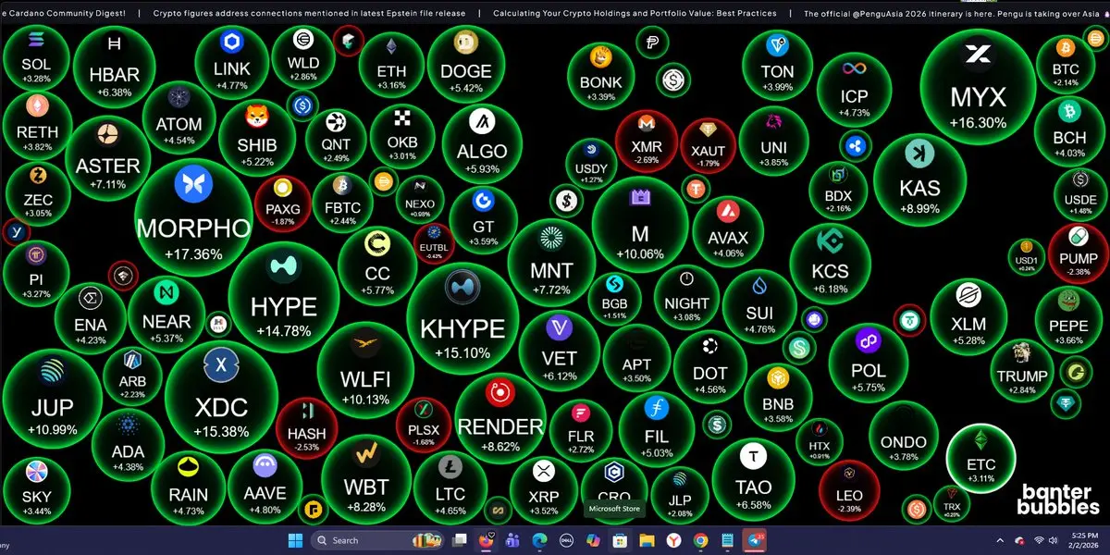Open the TAO bubble at +6.58%

click(x=753, y=478)
